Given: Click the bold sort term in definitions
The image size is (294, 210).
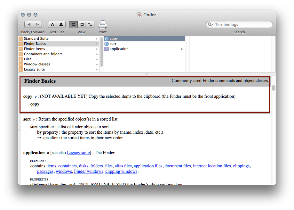Looking at the screenshot, I should point(27,119).
